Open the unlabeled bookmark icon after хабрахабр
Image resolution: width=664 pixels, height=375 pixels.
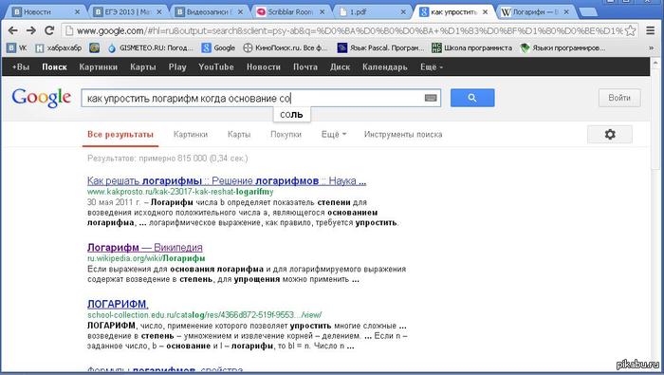(95, 48)
